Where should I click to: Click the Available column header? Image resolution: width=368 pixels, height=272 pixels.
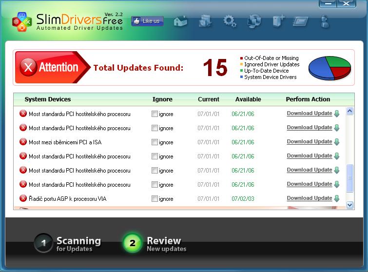click(x=248, y=99)
